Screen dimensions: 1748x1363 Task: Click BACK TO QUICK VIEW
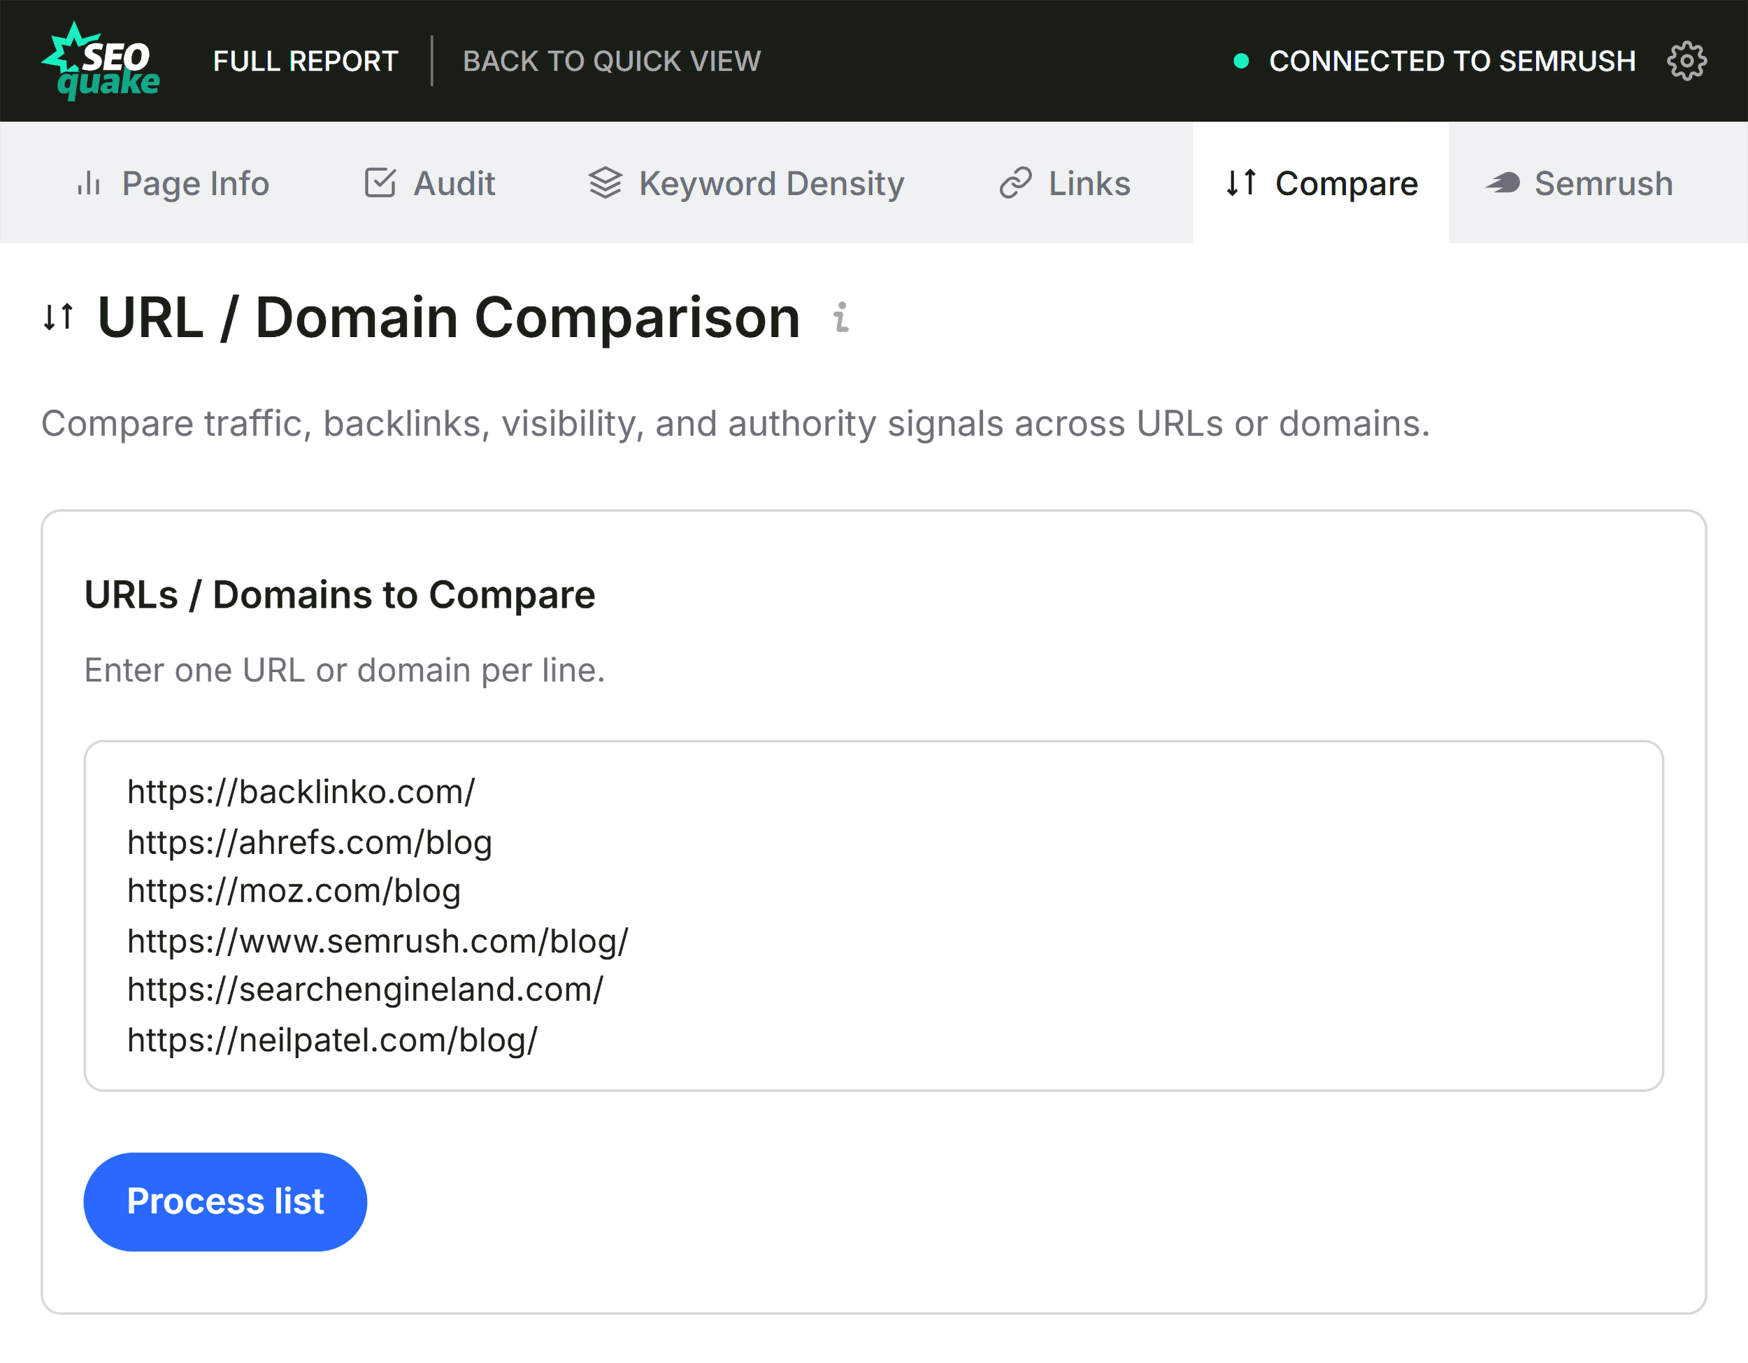pyautogui.click(x=612, y=61)
